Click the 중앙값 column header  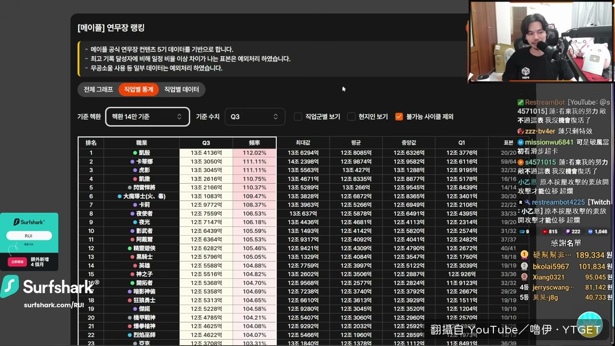[409, 143]
